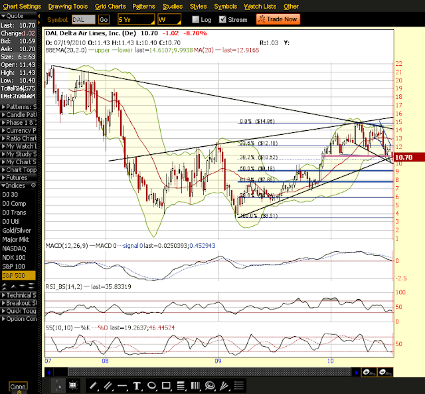Open the Symbols menu

[226, 6]
